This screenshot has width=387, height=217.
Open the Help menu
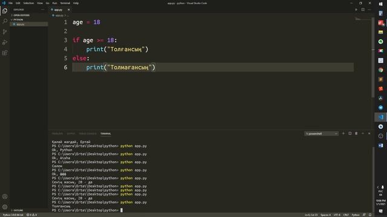tap(76, 3)
